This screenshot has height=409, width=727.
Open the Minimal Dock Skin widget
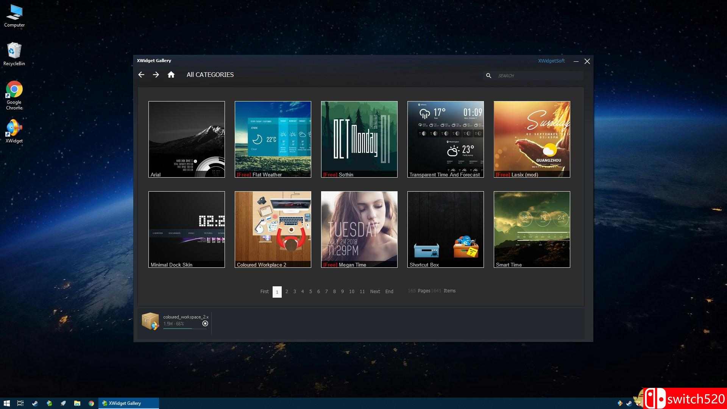point(187,229)
